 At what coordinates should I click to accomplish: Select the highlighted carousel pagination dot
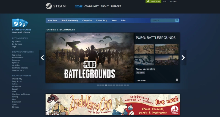[106, 85]
